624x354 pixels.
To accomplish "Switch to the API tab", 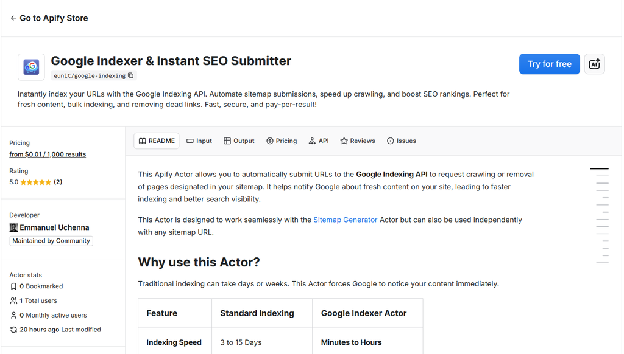I will coord(319,141).
